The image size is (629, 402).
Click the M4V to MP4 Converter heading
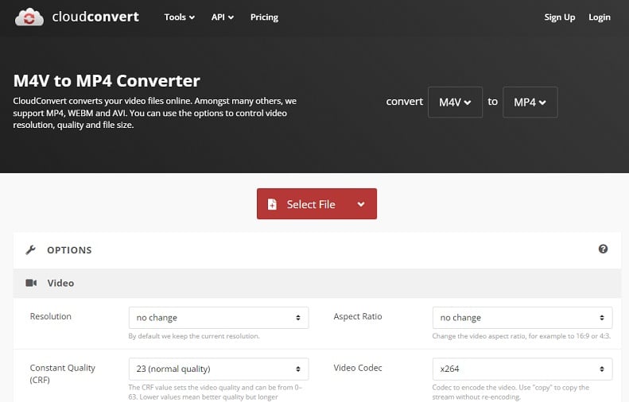[107, 81]
